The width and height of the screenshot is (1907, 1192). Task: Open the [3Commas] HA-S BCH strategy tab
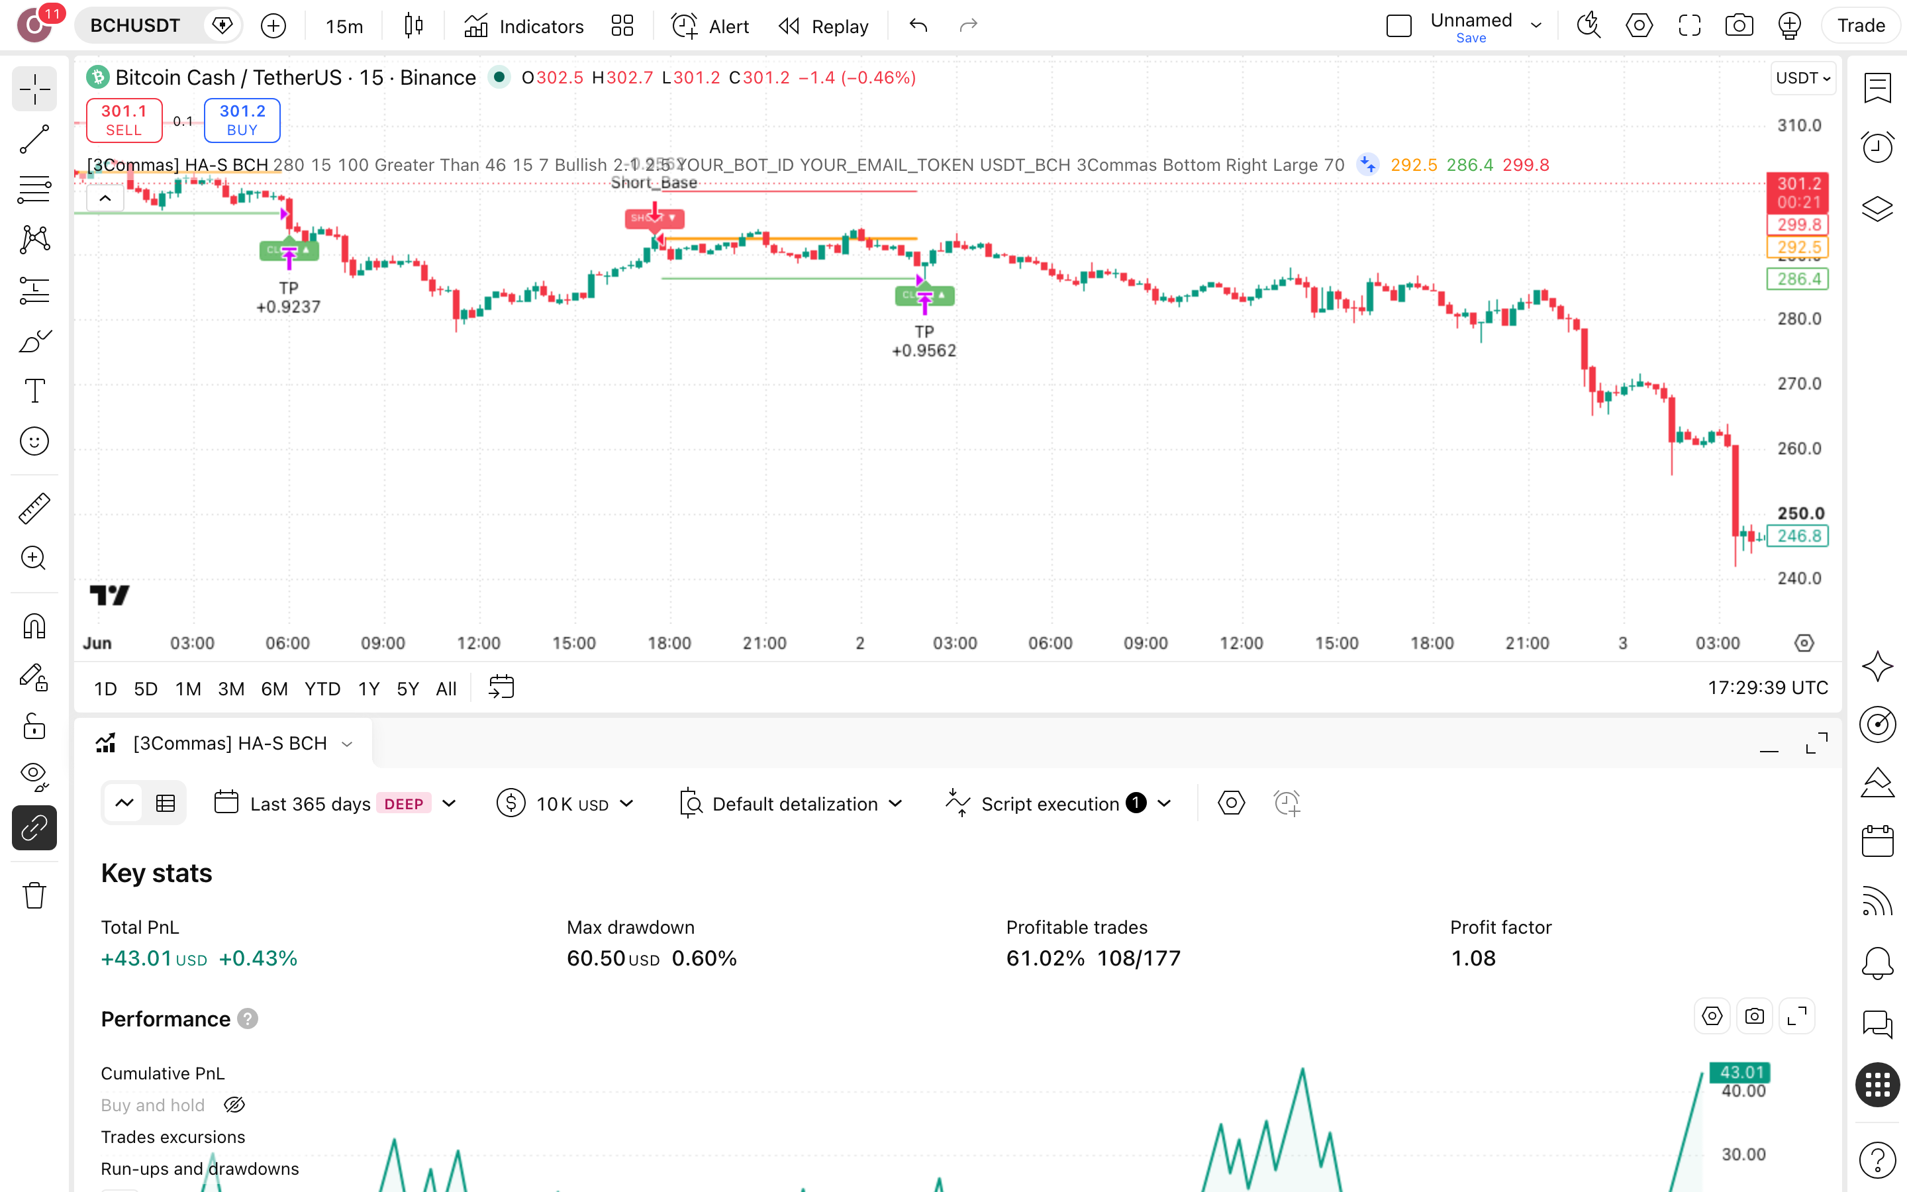pos(224,744)
